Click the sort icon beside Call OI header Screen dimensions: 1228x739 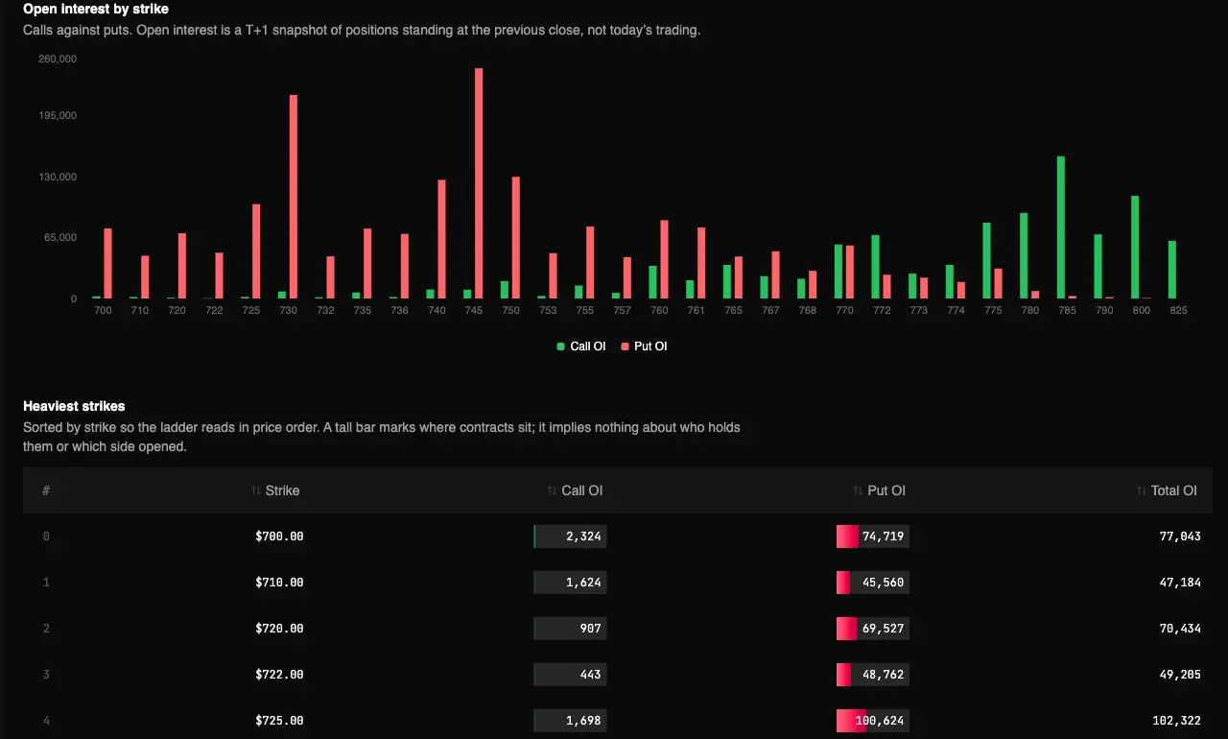point(552,490)
